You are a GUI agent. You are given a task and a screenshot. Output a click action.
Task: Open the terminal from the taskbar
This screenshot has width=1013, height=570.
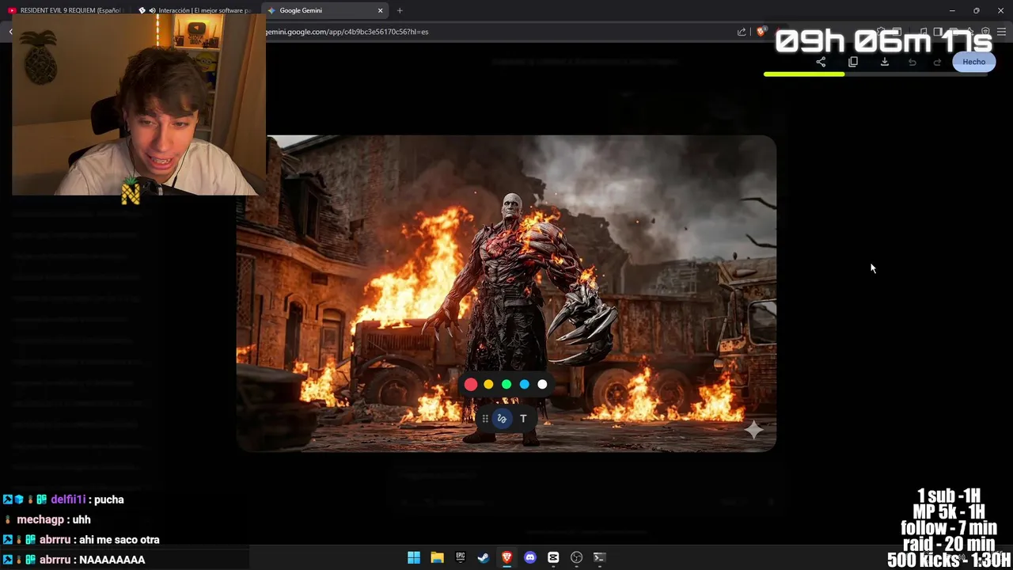[x=599, y=557]
